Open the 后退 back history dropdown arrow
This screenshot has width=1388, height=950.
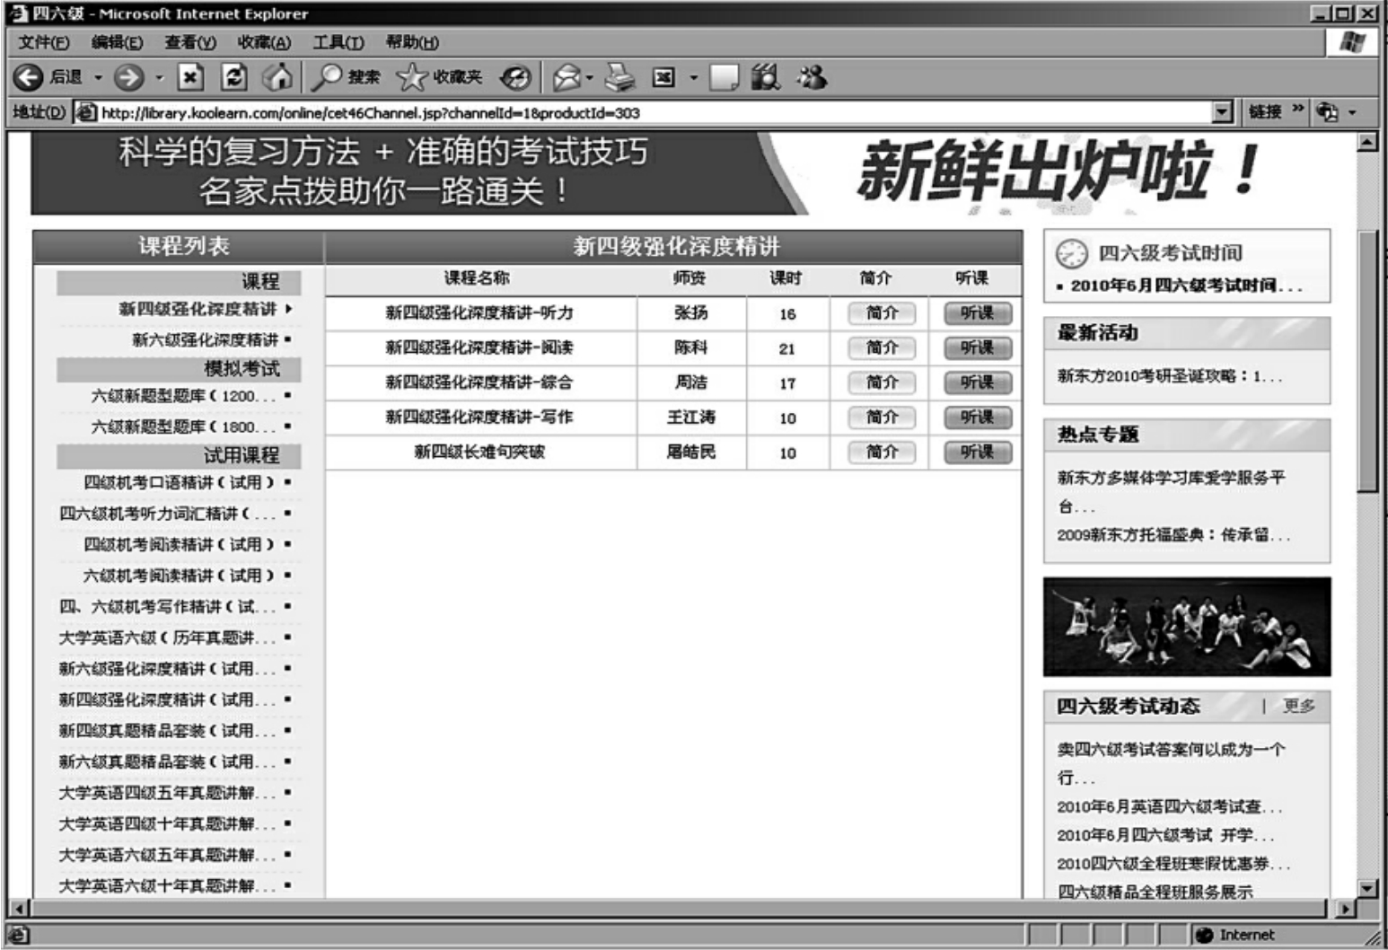click(x=99, y=78)
